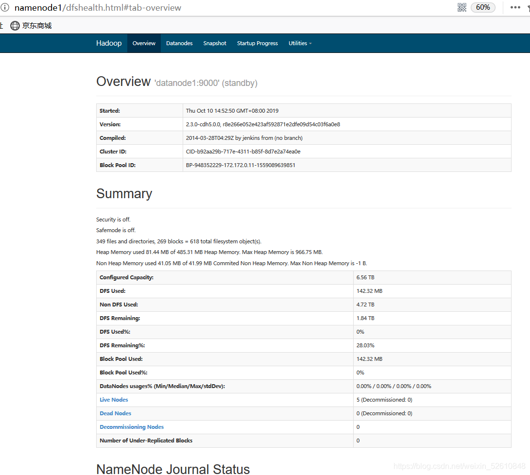
Task: Click the 'Block Pool ID:' label
Action: (x=118, y=165)
